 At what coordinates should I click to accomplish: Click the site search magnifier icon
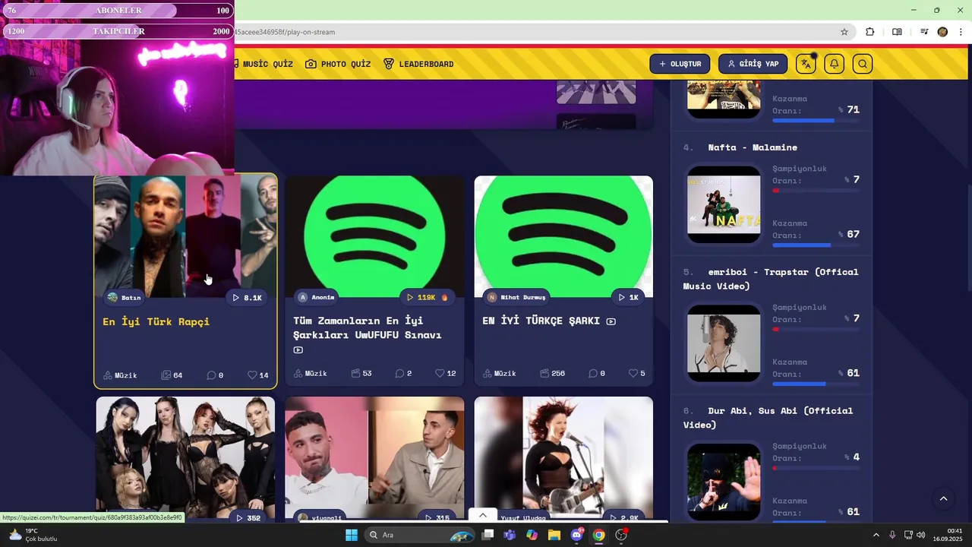click(x=863, y=64)
